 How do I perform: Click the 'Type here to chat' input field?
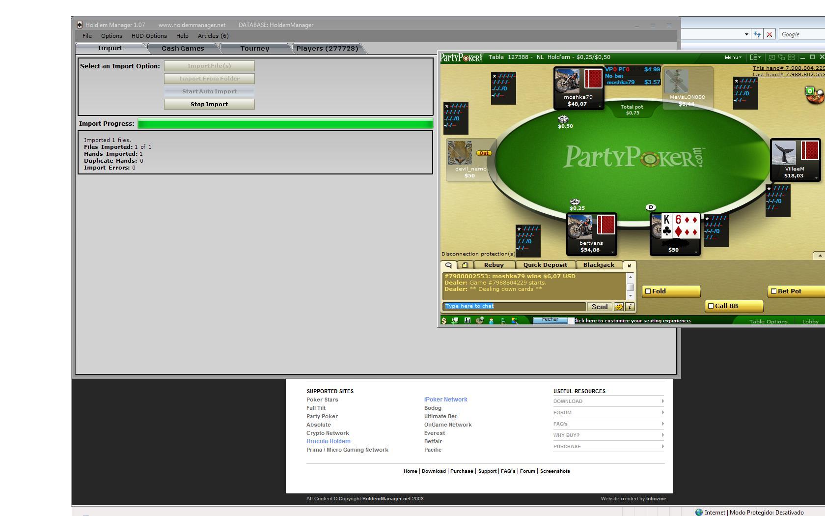[515, 306]
